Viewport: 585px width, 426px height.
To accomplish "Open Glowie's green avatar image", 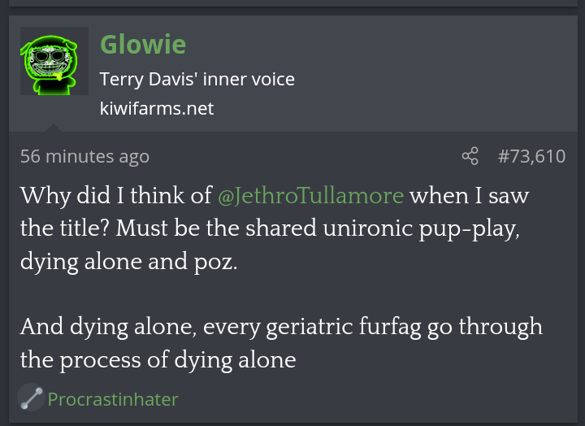I will [54, 61].
